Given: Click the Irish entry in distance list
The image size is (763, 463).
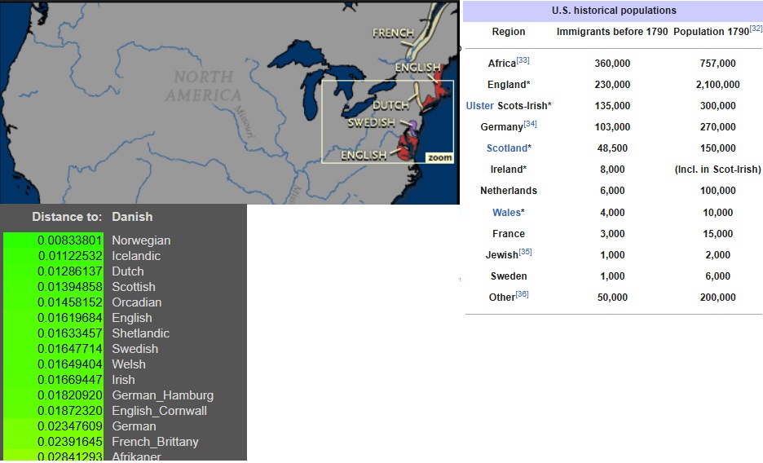Looking at the screenshot, I should click(x=123, y=380).
